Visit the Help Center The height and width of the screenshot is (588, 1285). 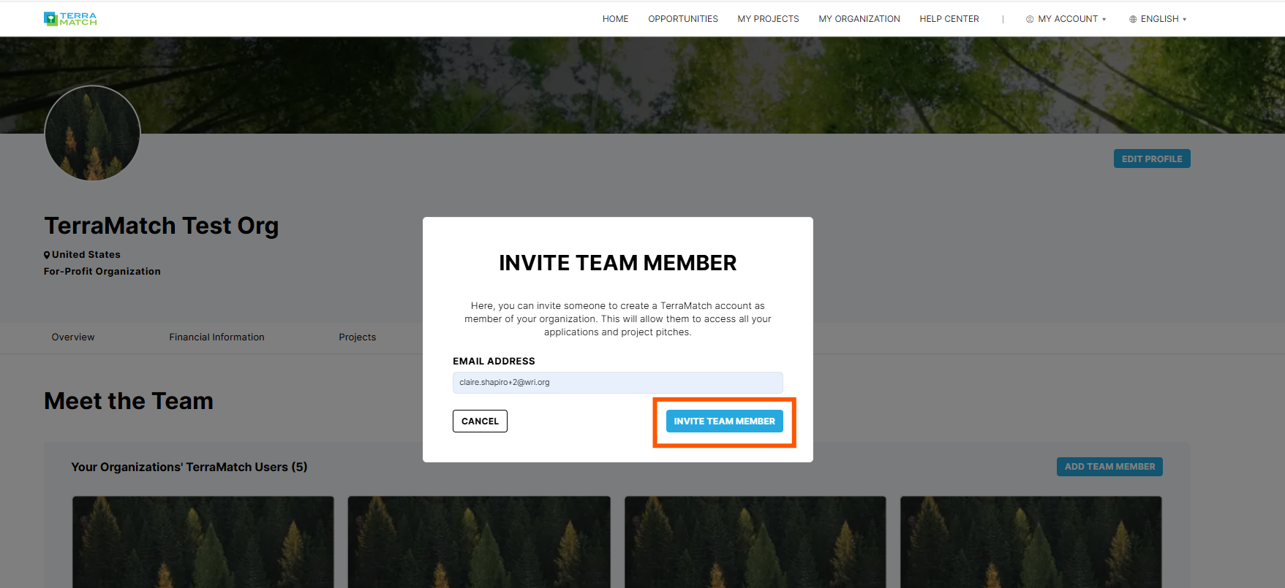pos(949,19)
